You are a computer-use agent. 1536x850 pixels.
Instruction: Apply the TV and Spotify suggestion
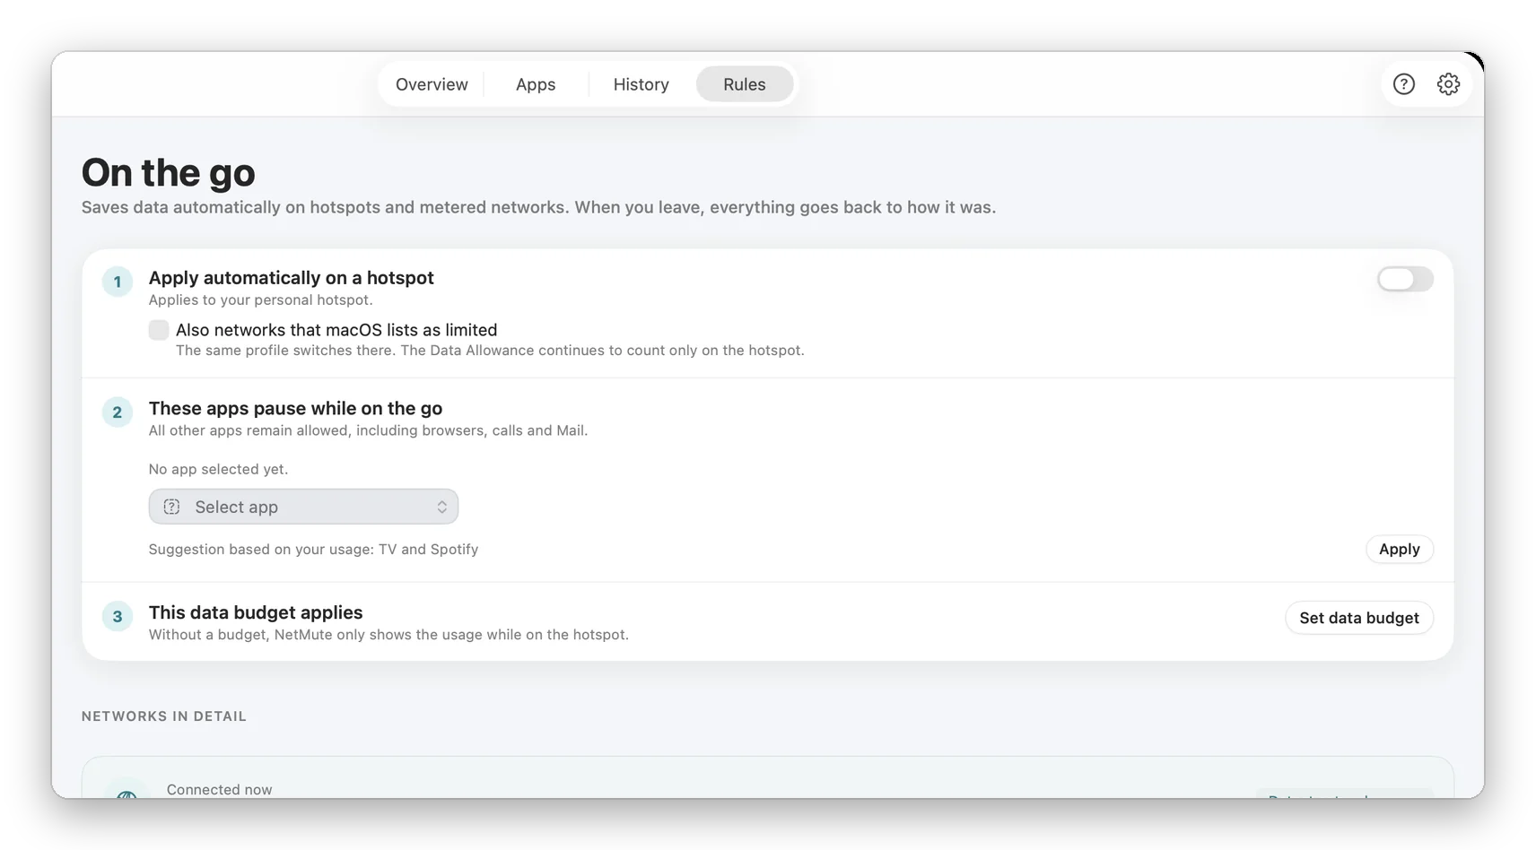[x=1399, y=549]
